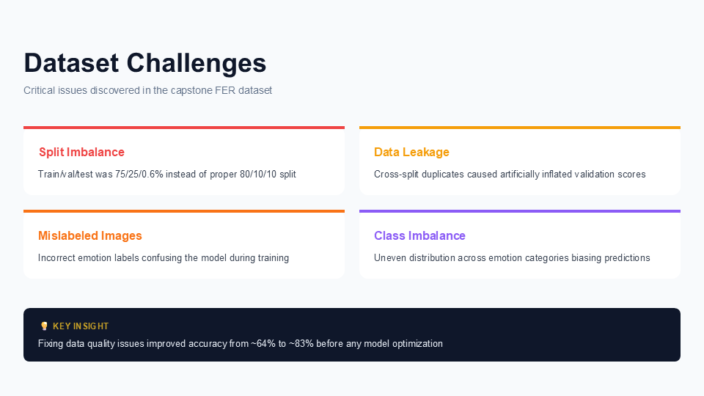The image size is (704, 396).
Task: Select the accuracy improvement sentence in the dark banner
Action: (241, 343)
